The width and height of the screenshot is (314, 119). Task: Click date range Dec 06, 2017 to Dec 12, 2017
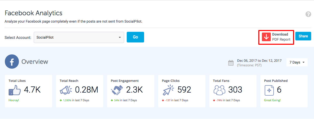tap(259, 61)
